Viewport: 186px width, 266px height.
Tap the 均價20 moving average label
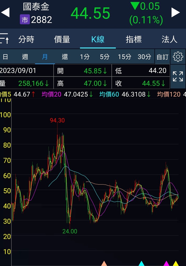click(x=51, y=94)
